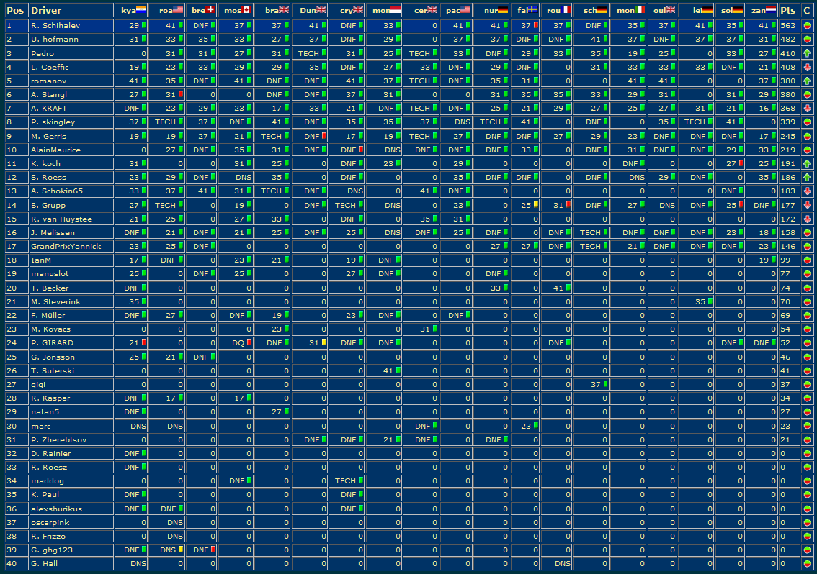The height and width of the screenshot is (574, 817).
Task: Click the Driver column header
Action: click(x=46, y=10)
